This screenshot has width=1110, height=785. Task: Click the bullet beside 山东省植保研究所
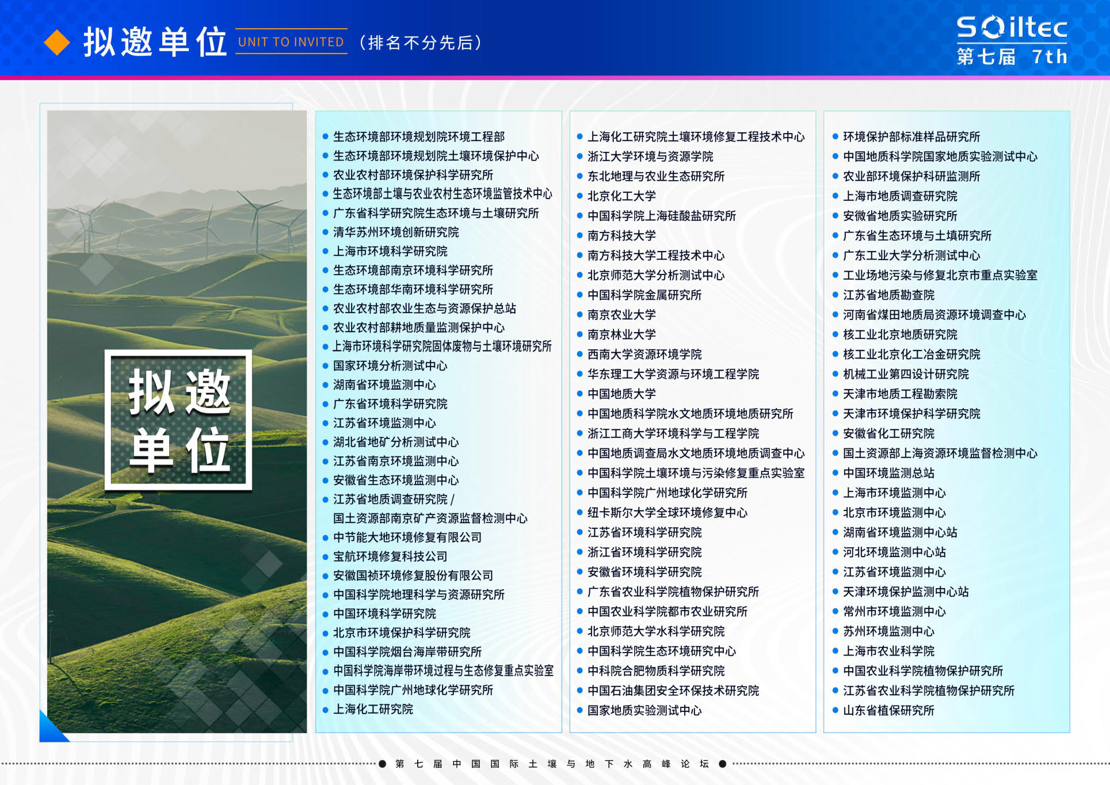(836, 710)
